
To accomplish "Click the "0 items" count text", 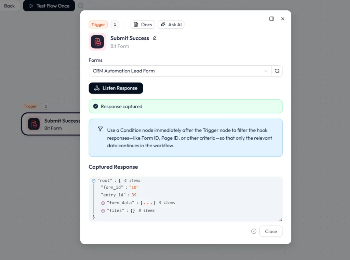I will tap(146, 210).
